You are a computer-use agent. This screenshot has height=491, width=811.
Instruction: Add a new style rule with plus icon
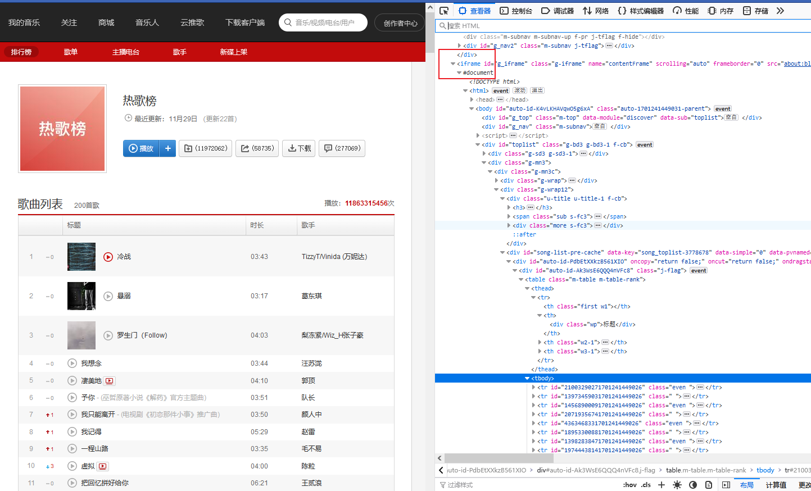[662, 485]
